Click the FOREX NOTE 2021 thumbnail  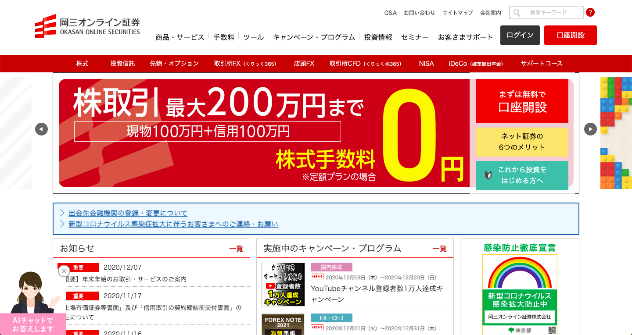coord(283,324)
